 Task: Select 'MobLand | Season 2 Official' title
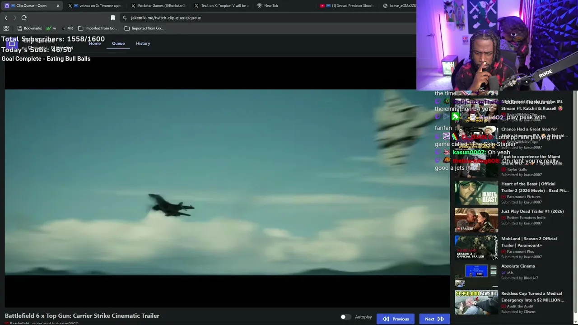tap(529, 239)
